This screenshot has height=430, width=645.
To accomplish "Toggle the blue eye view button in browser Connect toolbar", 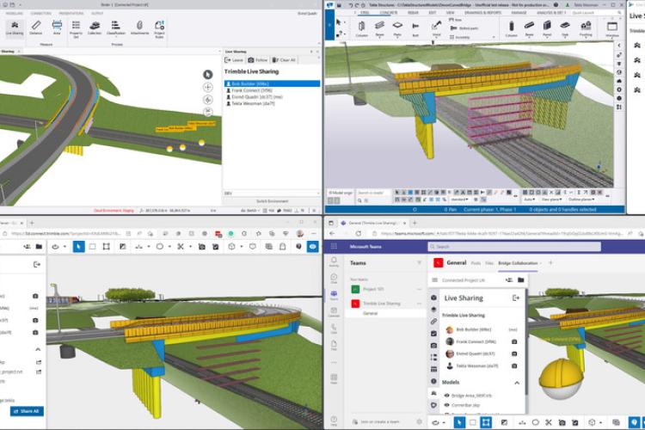I will (x=313, y=247).
